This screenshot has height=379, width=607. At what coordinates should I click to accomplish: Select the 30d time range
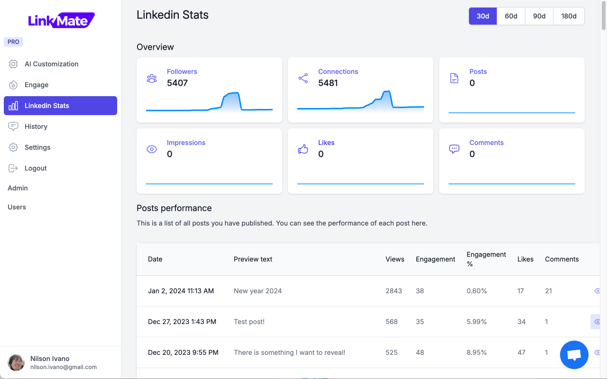tap(483, 16)
